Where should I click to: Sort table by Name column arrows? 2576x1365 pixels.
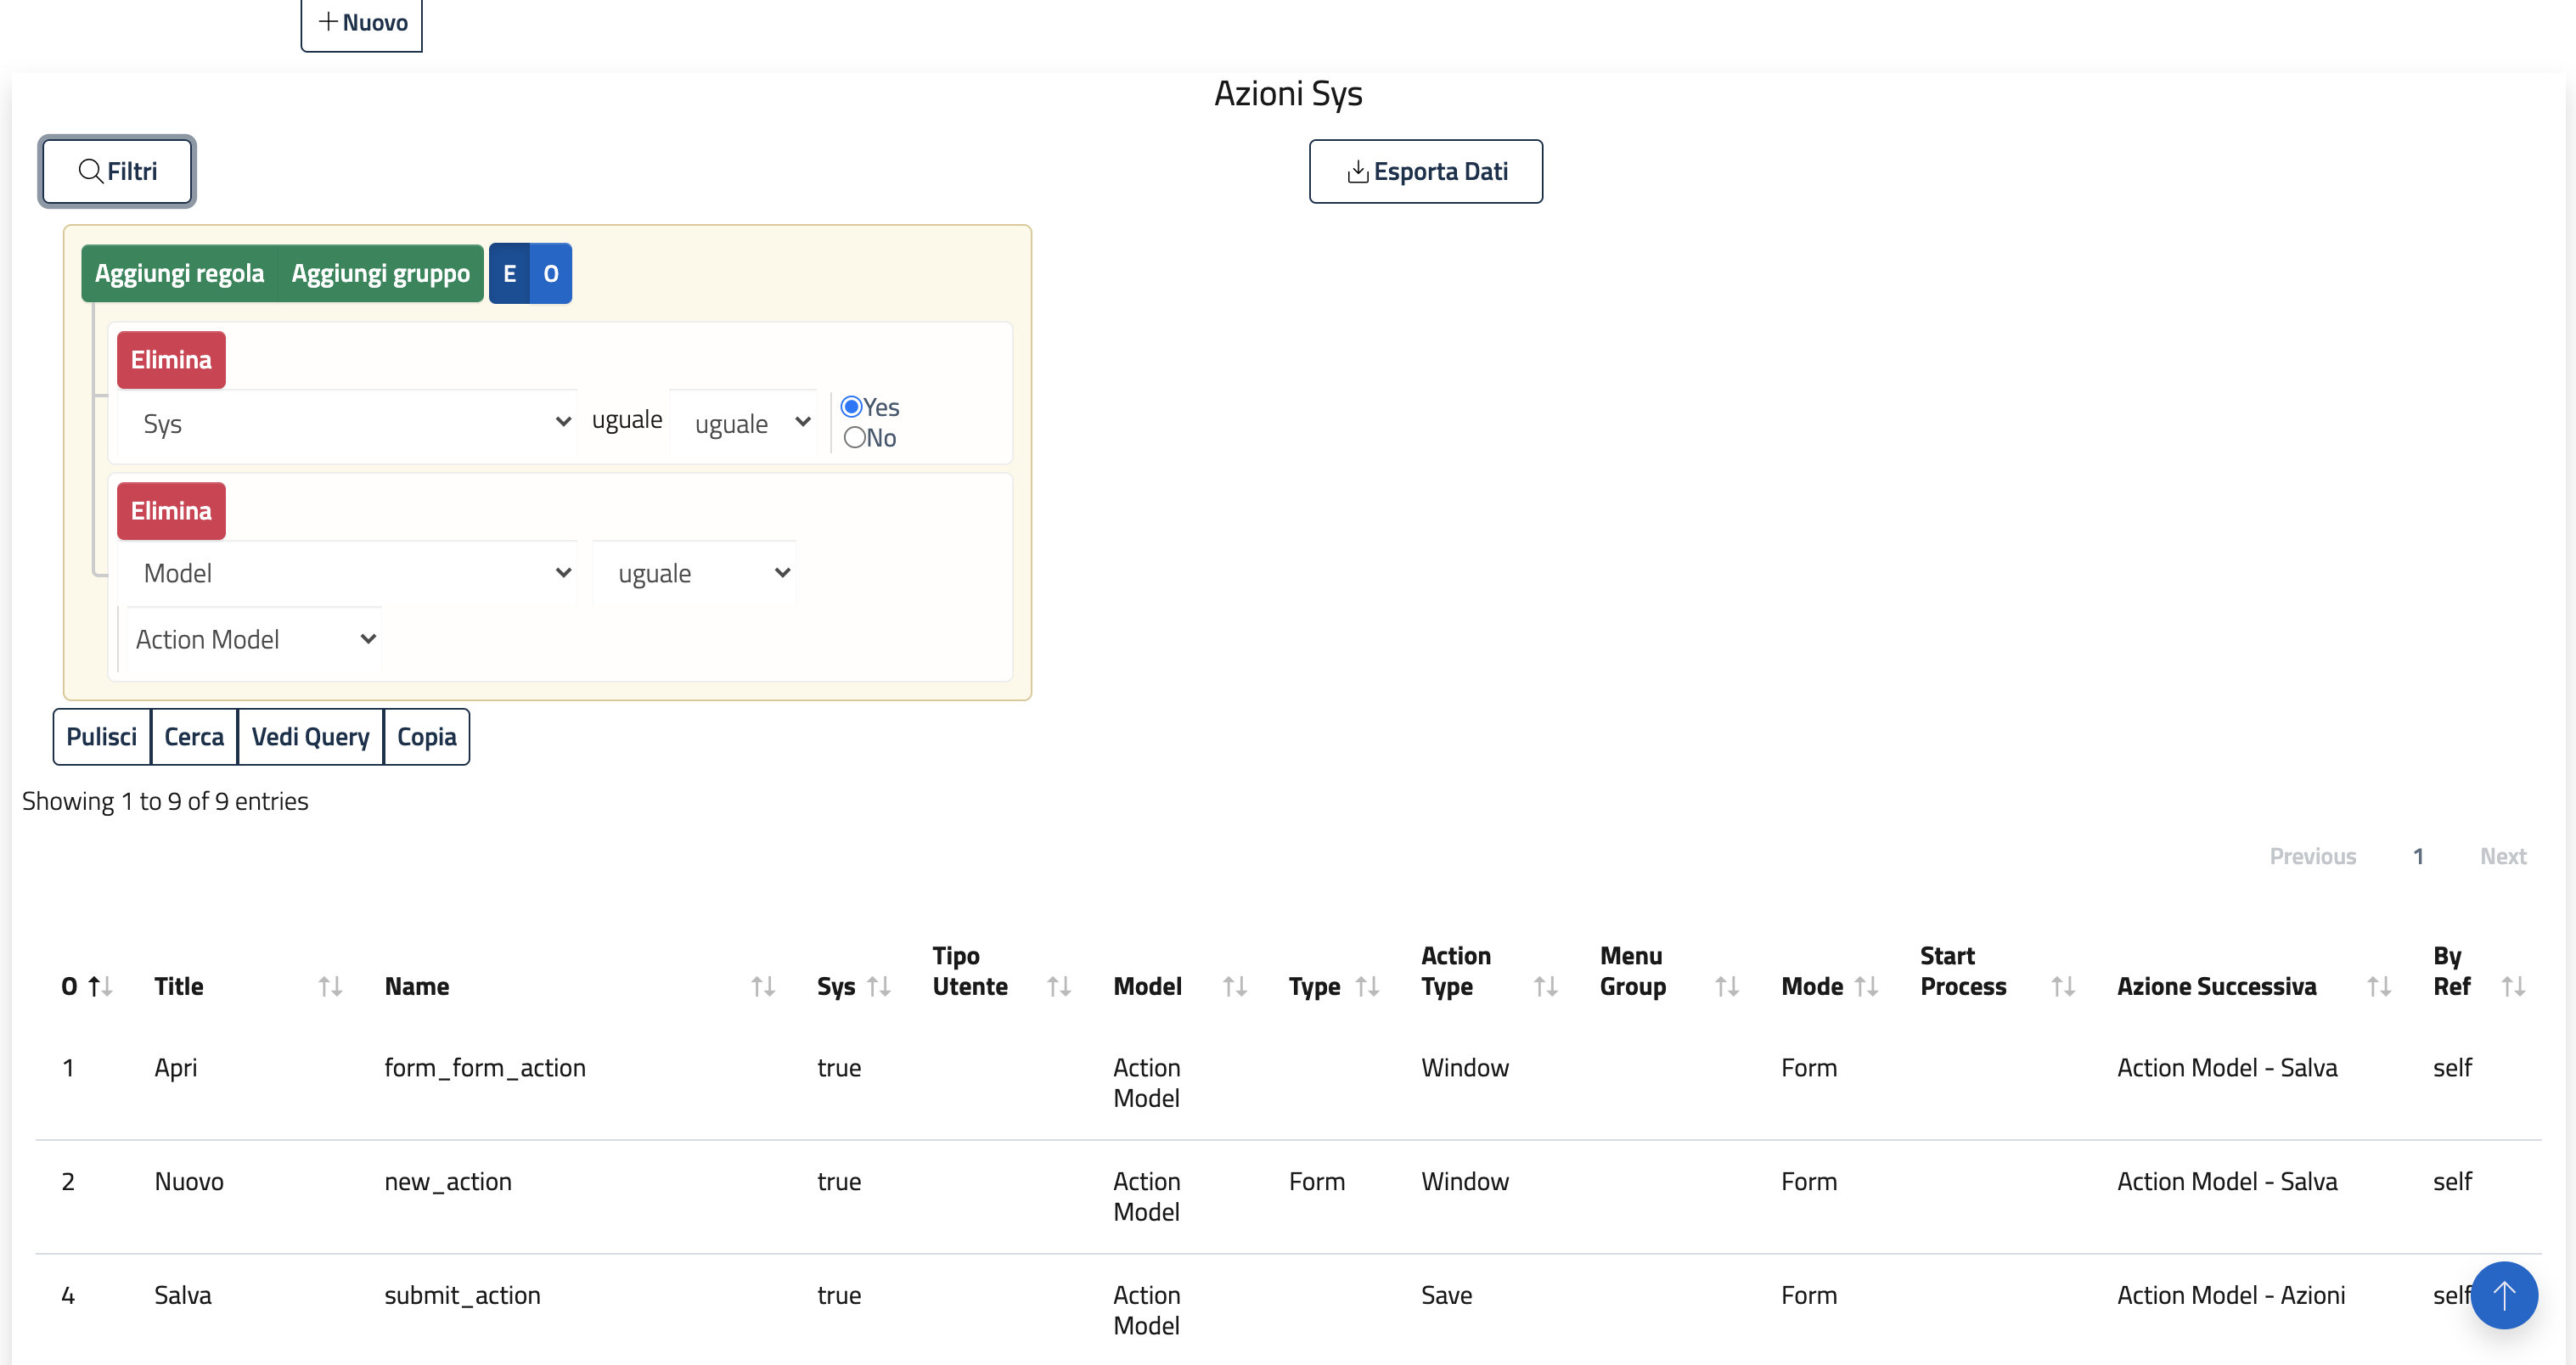(x=763, y=987)
